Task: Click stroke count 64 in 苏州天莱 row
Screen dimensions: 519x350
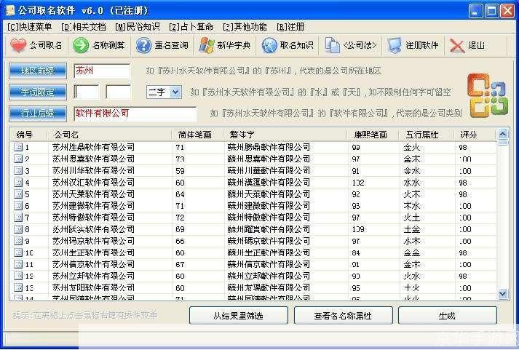Action: tap(180, 194)
